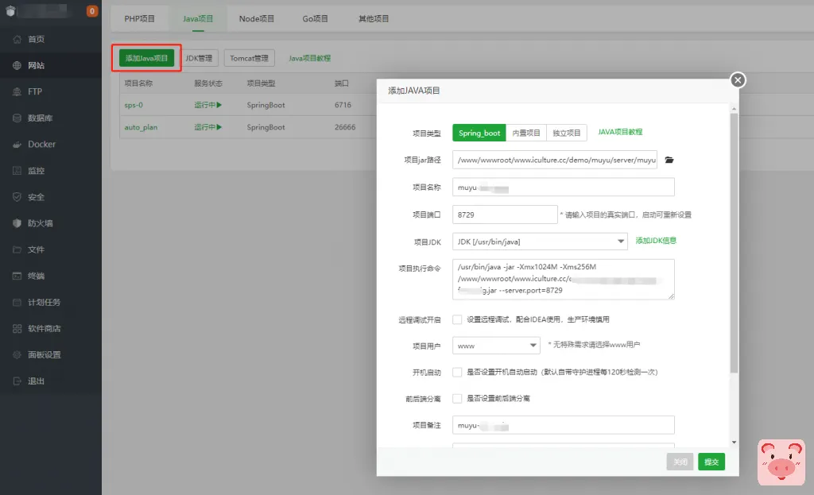Select the 内置项目 project type option
This screenshot has width=814, height=495.
click(x=526, y=133)
